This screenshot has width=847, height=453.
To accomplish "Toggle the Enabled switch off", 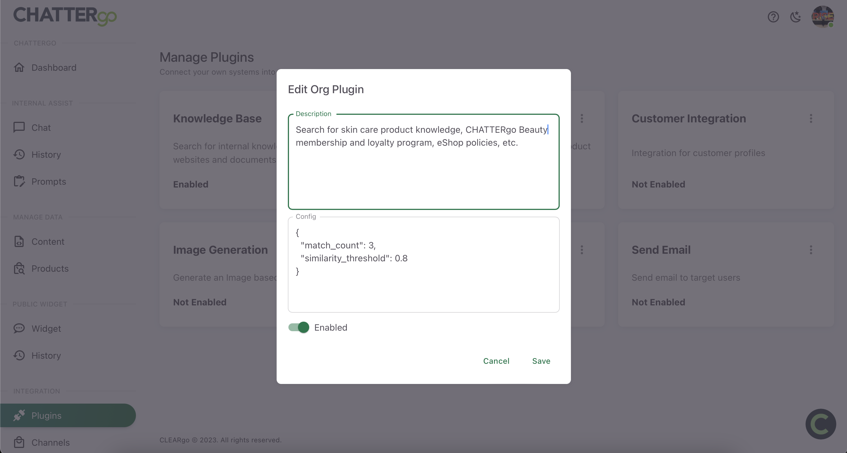I will tap(299, 328).
